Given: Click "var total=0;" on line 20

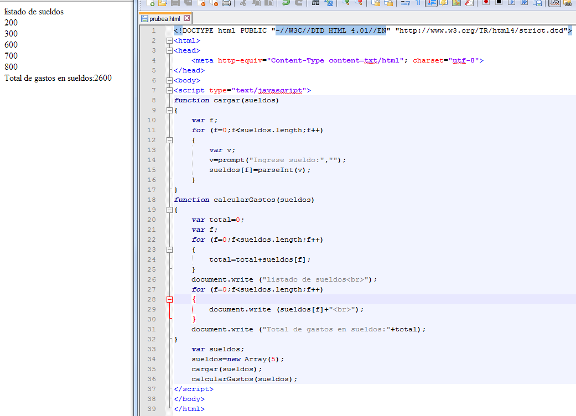Looking at the screenshot, I should coord(217,220).
